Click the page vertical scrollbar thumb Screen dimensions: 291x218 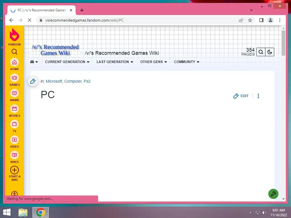(x=283, y=43)
